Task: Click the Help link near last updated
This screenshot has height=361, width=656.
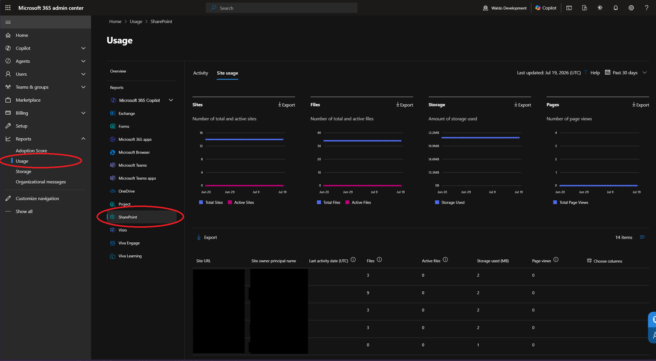Action: (595, 73)
